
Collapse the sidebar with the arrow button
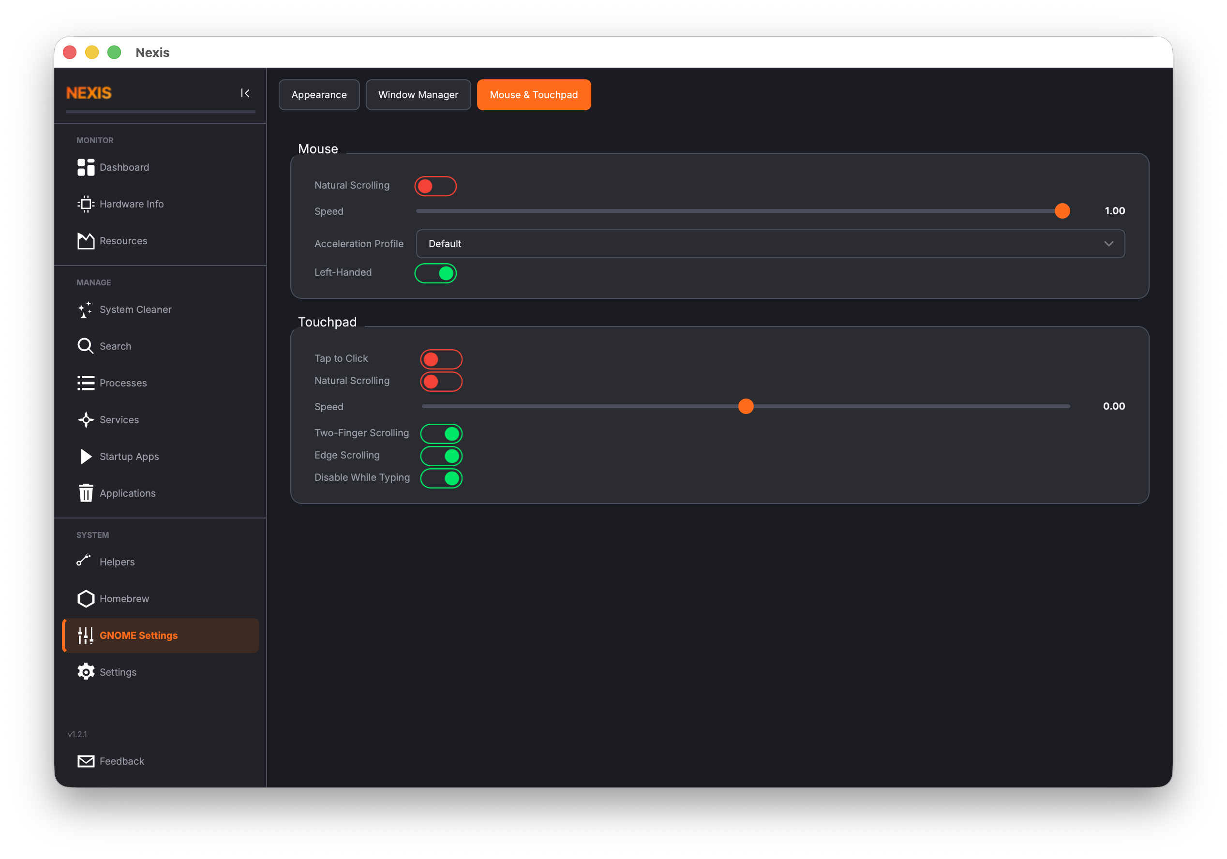[x=245, y=93]
